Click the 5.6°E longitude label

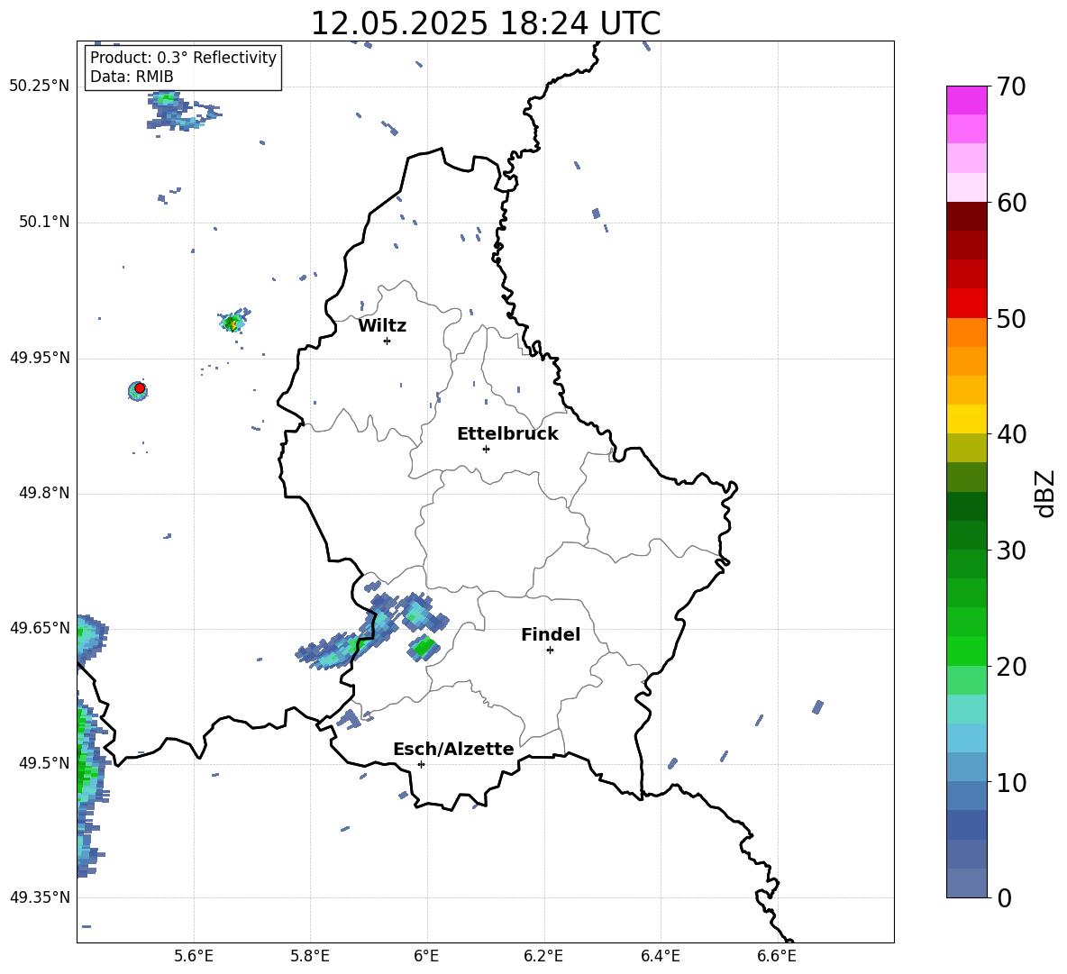(194, 956)
